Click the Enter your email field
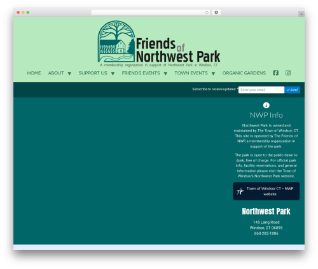The height and width of the screenshot is (269, 318). [261, 90]
